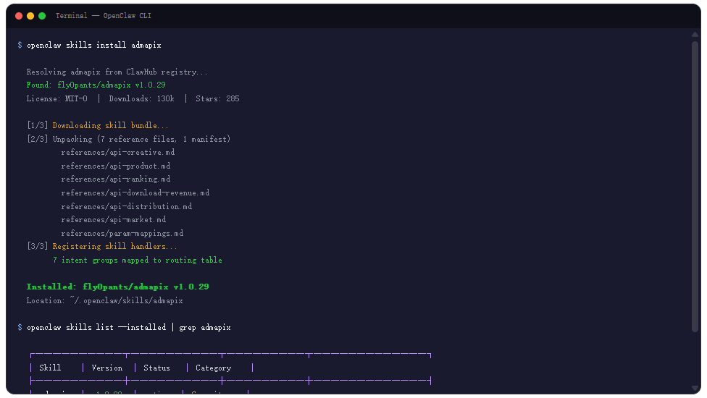The image size is (707, 398).
Task: Click 'Found: flyOpants/admapix v1.0.29' line
Action: (96, 85)
